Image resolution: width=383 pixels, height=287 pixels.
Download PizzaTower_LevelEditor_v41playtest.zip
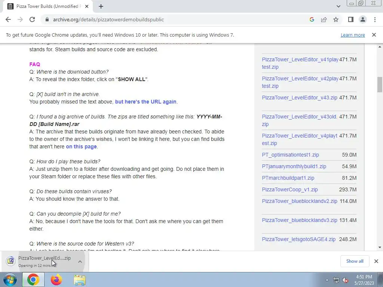pos(300,63)
